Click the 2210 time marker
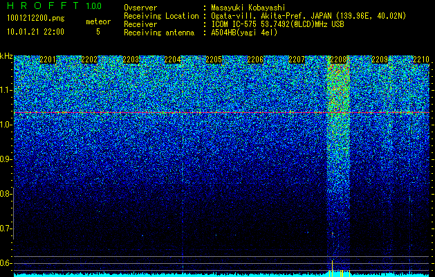 pos(421,60)
